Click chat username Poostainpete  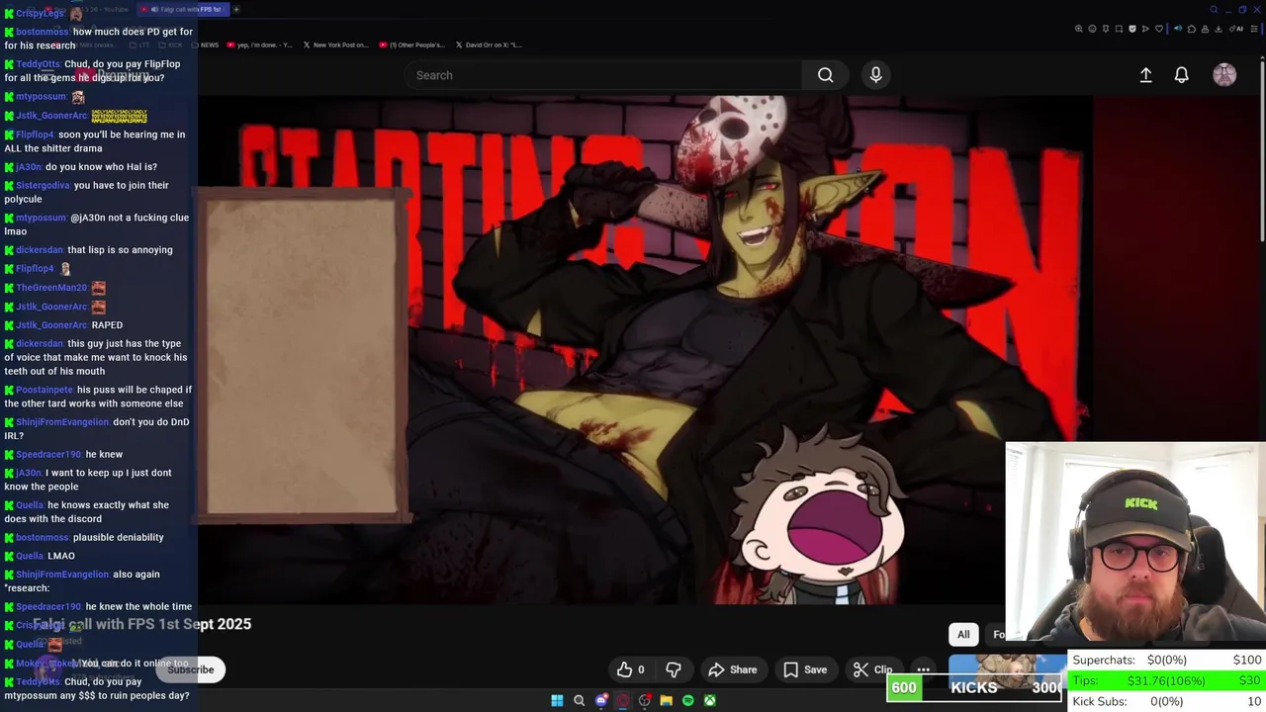pos(45,390)
